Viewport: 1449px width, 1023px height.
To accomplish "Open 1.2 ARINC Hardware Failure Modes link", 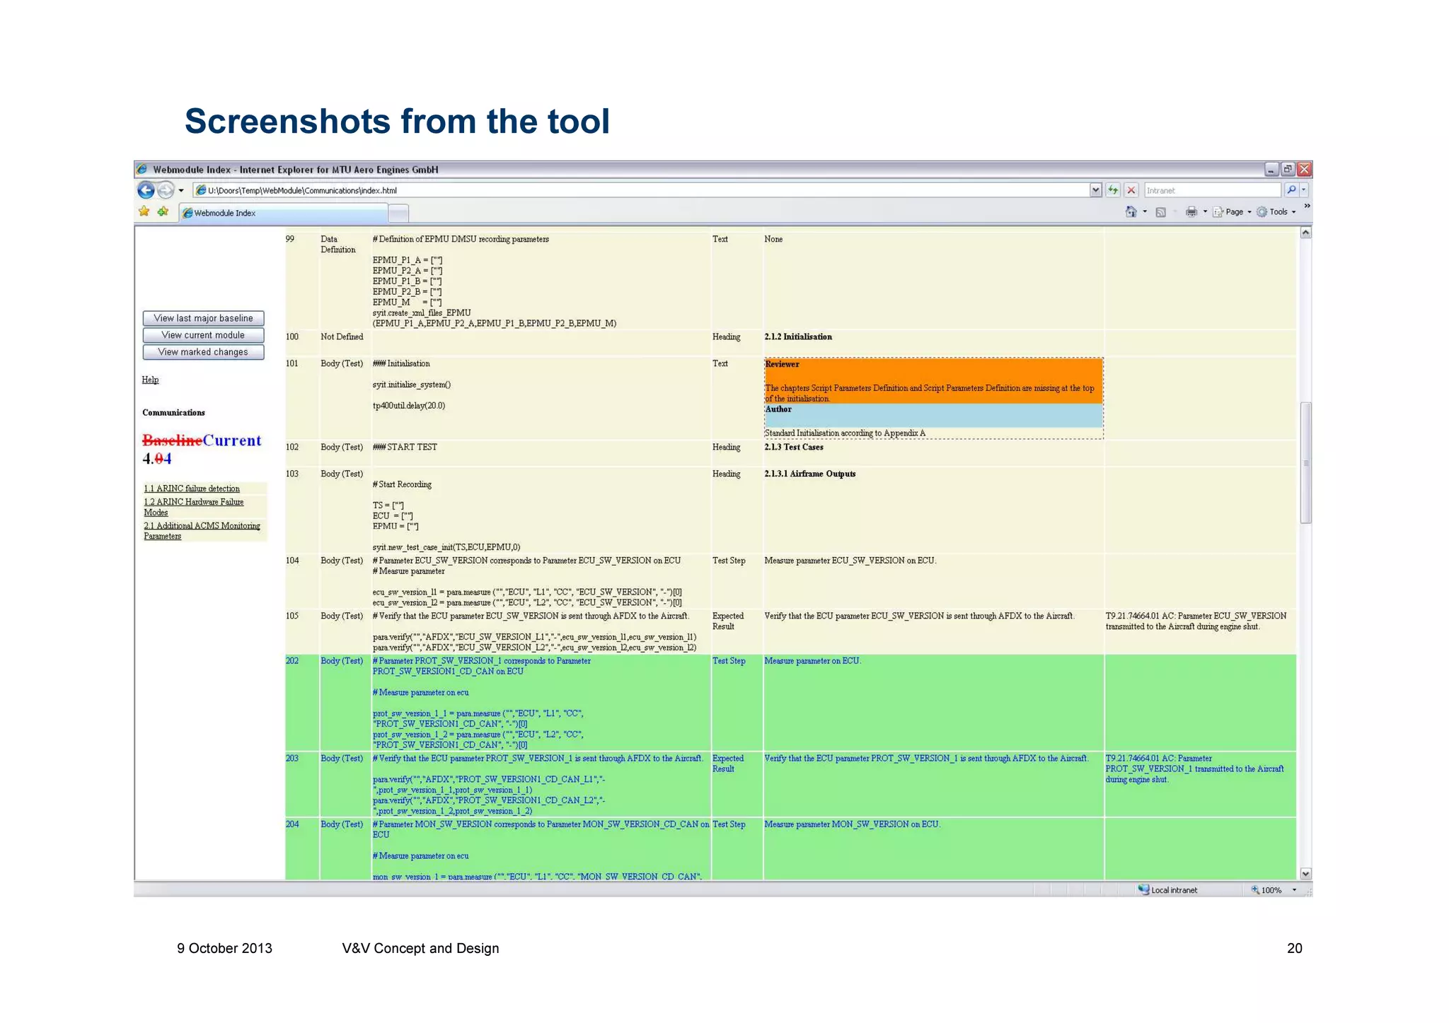I will [193, 507].
